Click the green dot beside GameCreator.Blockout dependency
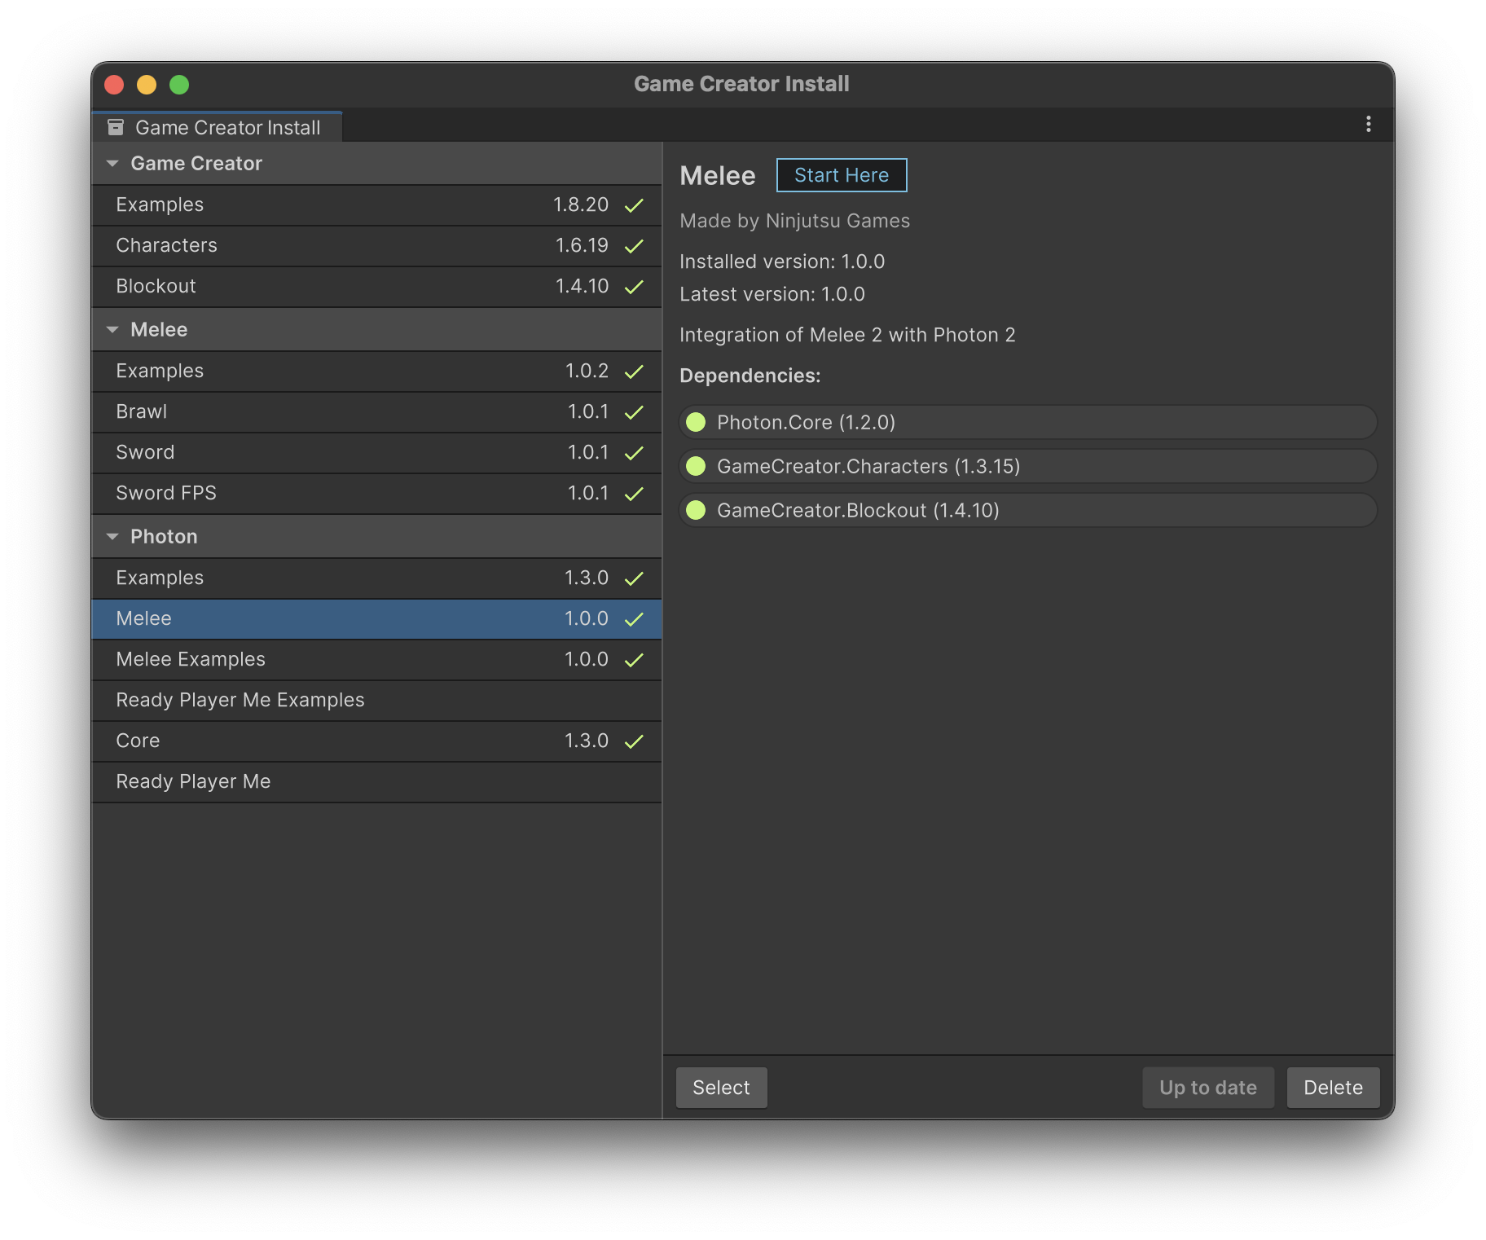Viewport: 1486px width, 1240px height. click(696, 510)
